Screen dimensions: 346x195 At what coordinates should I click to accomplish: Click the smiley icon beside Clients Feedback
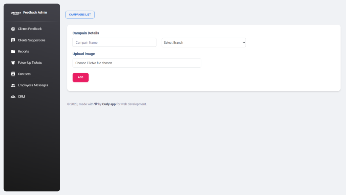tap(13, 29)
